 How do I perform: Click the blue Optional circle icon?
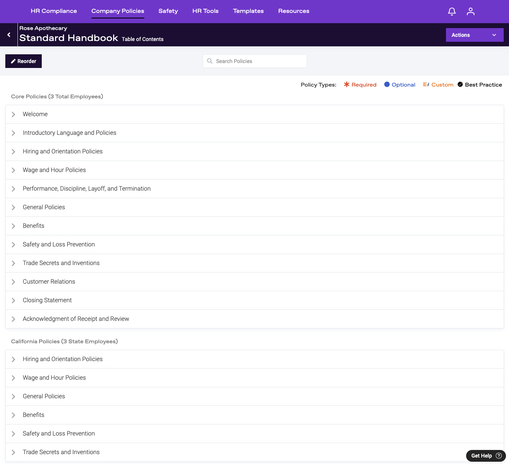[x=387, y=85]
